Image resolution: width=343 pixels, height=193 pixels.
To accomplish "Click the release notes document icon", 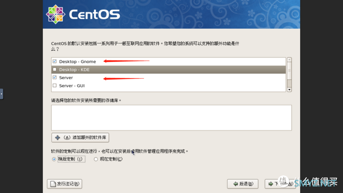I will 53,184.
